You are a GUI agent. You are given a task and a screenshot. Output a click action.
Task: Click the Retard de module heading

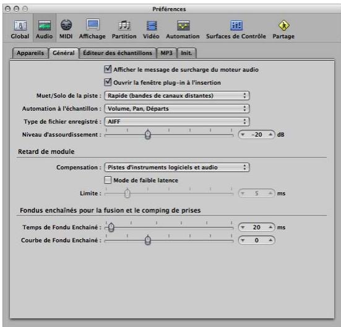[x=46, y=151]
